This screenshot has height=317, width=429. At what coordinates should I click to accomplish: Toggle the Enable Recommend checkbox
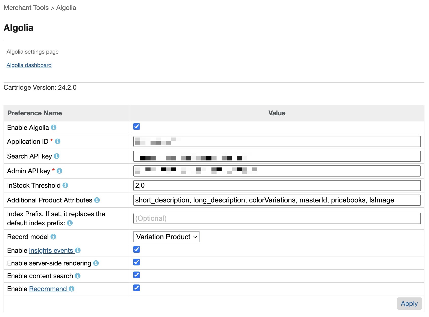(137, 288)
